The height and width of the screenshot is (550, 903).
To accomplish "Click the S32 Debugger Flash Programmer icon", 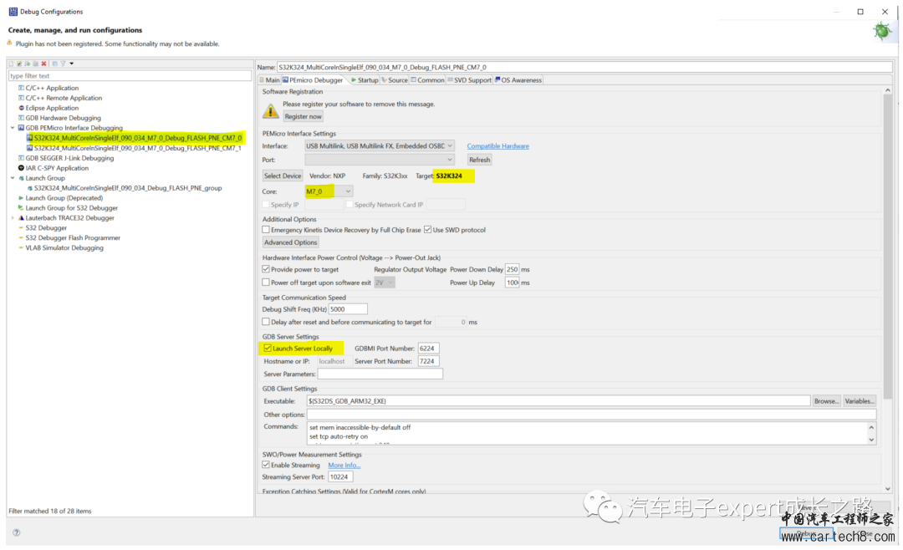I will [x=21, y=238].
